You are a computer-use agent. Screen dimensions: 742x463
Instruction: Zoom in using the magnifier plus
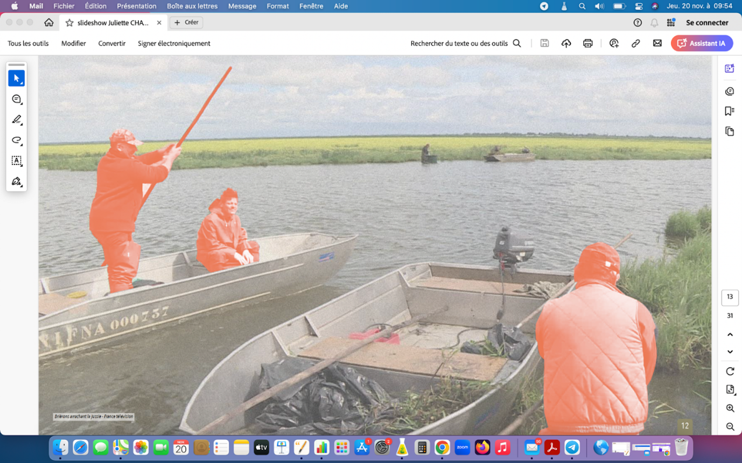click(x=730, y=408)
